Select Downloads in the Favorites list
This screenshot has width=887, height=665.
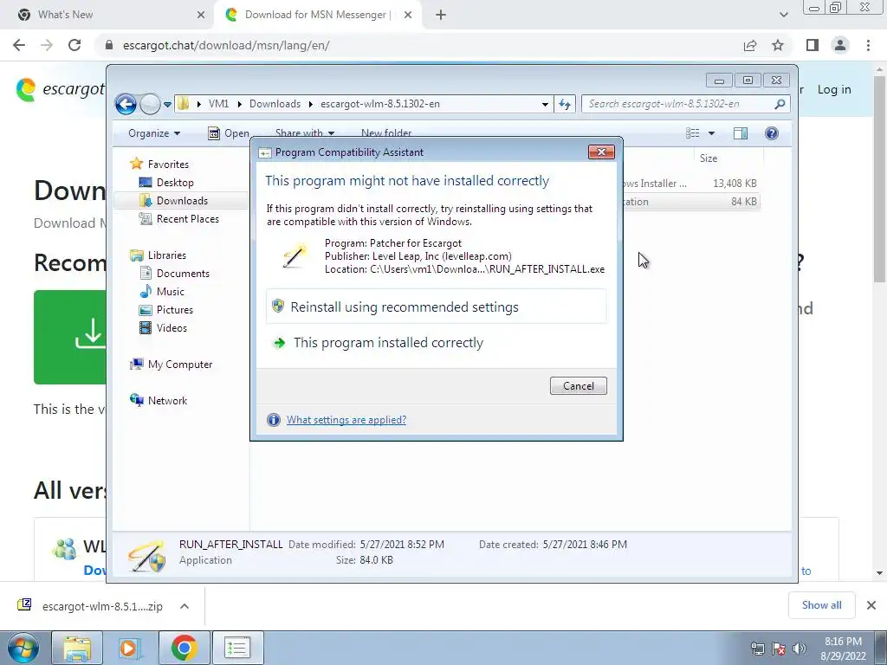pyautogui.click(x=182, y=201)
